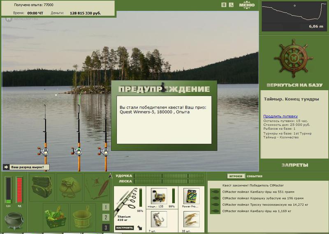329x234 pixels.
Task: Click the Турниры на базе tournament text
Action: [x=287, y=135]
